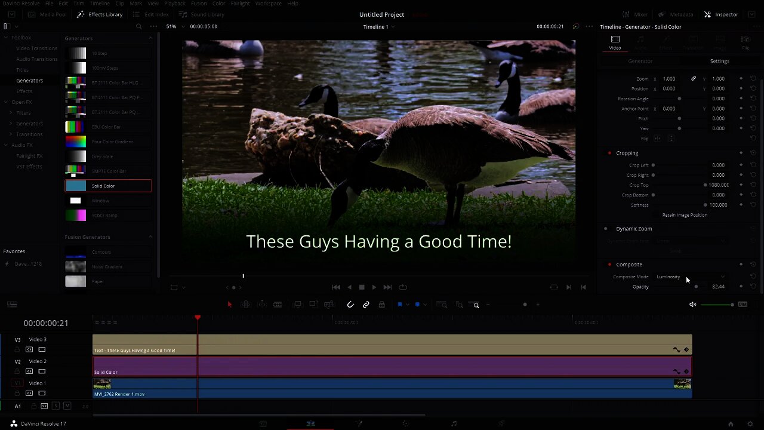This screenshot has width=764, height=430.
Task: Toggle timeline Snapping magnet icon
Action: (x=350, y=305)
